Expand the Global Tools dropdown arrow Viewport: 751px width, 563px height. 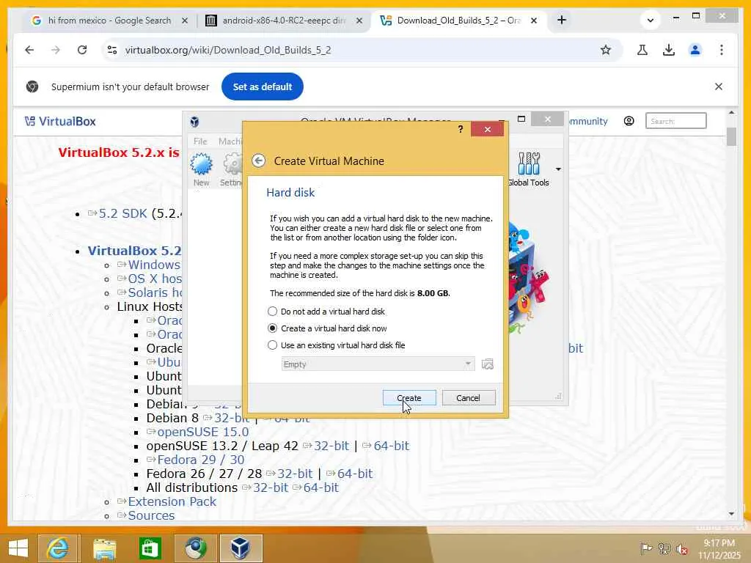558,169
